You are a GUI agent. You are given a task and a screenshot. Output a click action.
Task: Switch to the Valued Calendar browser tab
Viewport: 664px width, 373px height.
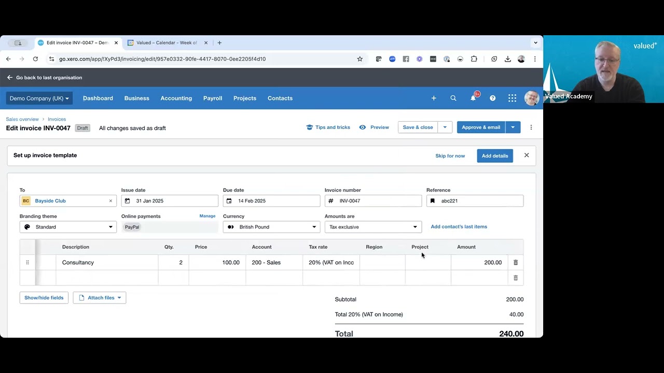(167, 43)
